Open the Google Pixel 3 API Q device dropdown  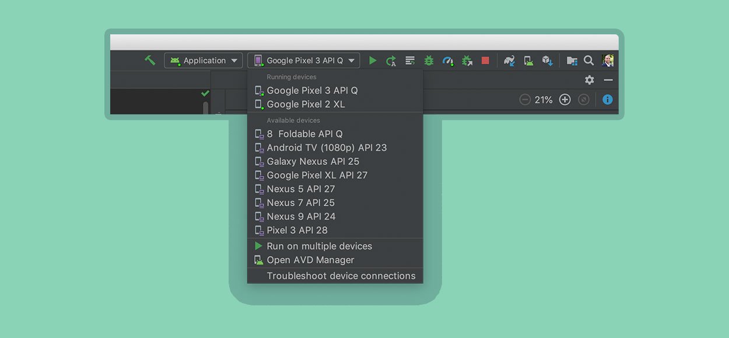[304, 61]
